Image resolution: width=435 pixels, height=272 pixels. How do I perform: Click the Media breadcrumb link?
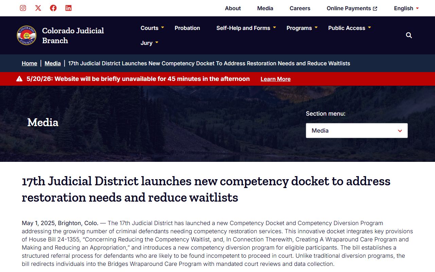point(53,63)
